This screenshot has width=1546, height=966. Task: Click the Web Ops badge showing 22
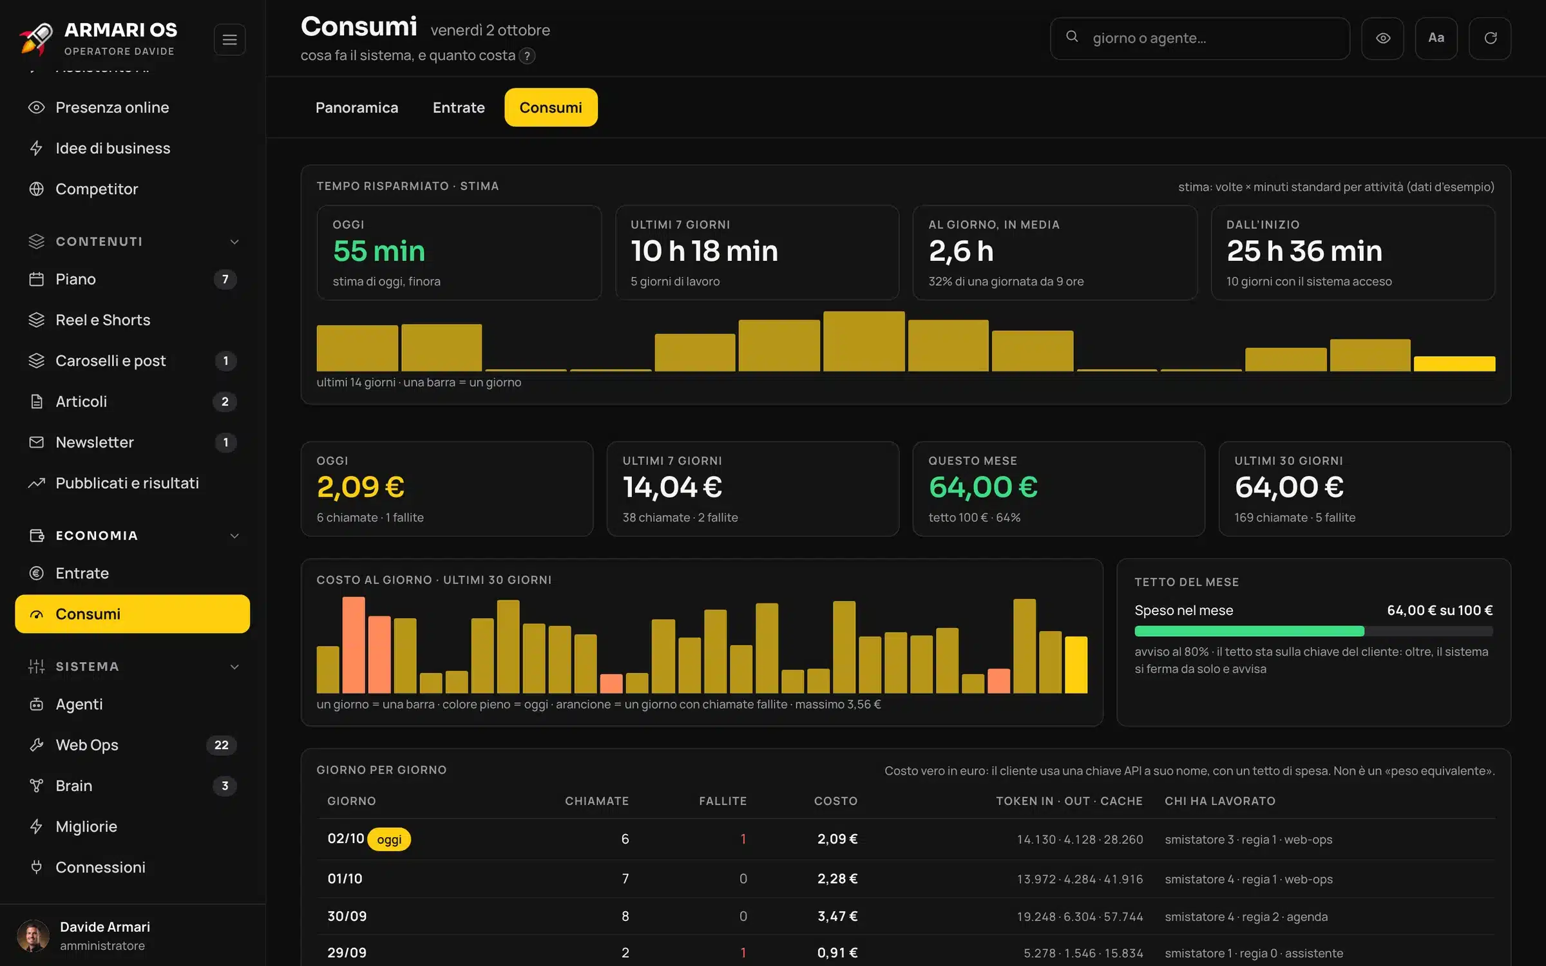pyautogui.click(x=222, y=745)
